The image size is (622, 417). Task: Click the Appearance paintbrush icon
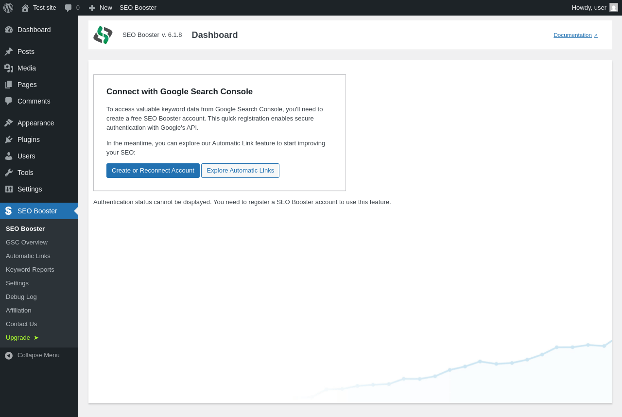9,123
